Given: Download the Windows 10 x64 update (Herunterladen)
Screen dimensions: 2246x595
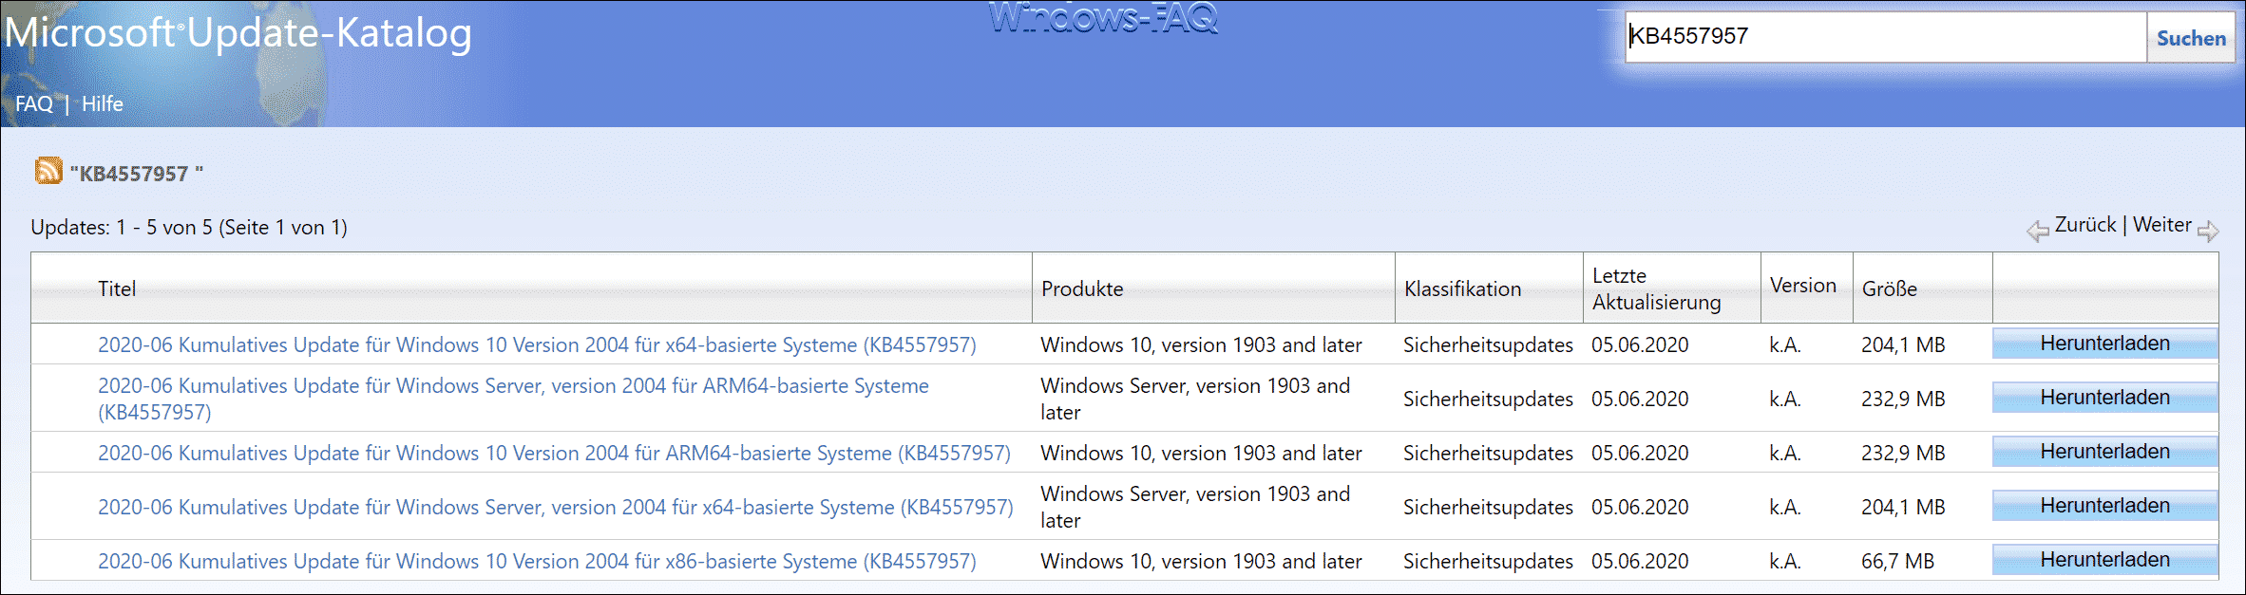Looking at the screenshot, I should coord(2104,344).
